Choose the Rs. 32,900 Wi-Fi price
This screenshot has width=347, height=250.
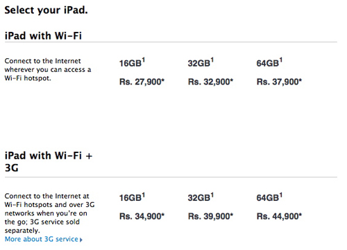click(210, 82)
